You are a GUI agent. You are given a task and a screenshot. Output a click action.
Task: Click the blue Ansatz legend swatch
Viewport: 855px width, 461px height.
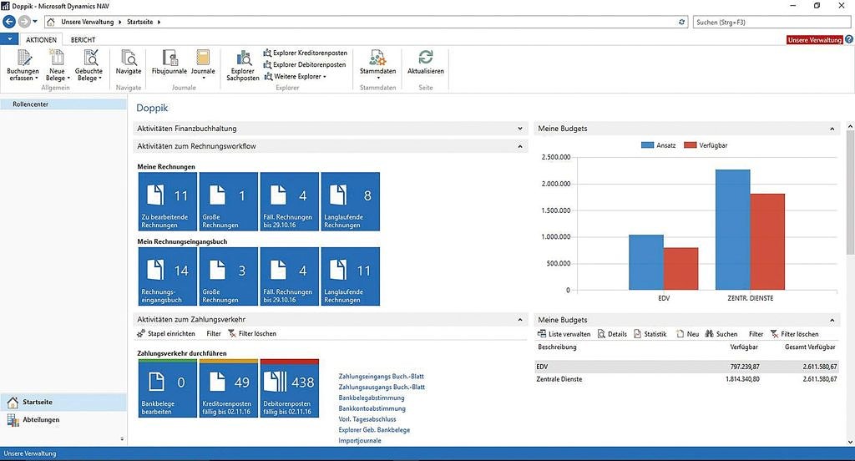coord(648,144)
